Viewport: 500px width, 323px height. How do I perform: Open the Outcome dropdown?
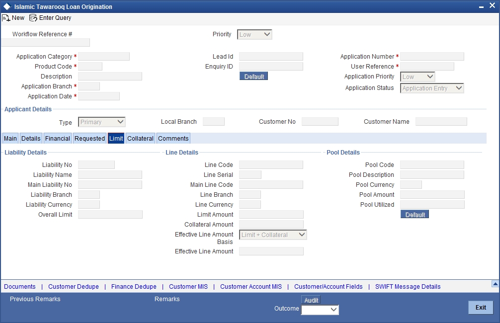click(x=320, y=310)
